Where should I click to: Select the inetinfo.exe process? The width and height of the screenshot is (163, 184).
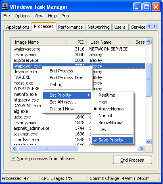pyautogui.click(x=25, y=94)
